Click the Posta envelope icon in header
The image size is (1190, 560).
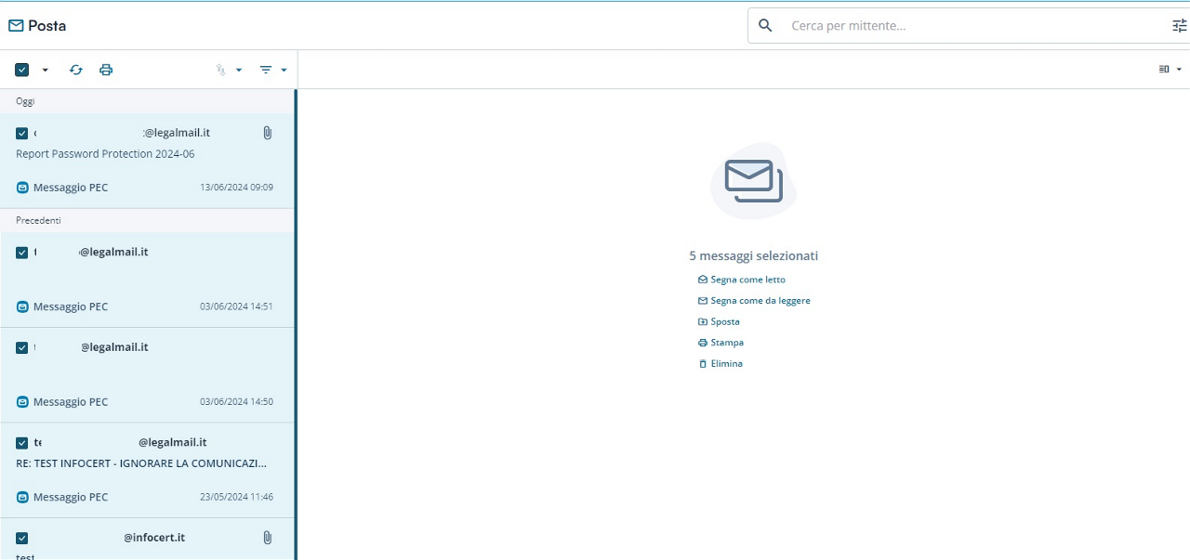click(x=16, y=26)
